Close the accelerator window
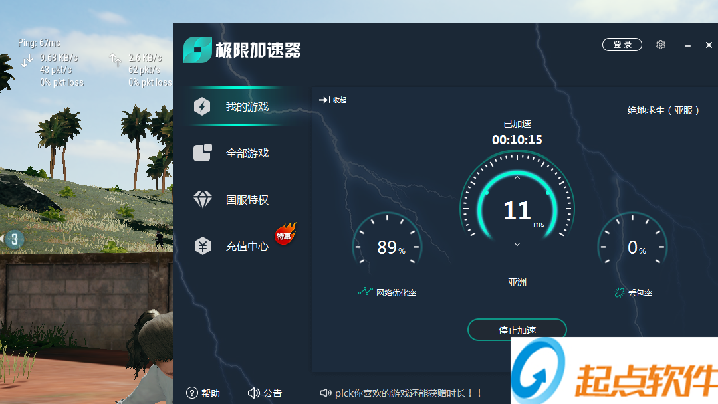The height and width of the screenshot is (404, 718). pos(709,45)
